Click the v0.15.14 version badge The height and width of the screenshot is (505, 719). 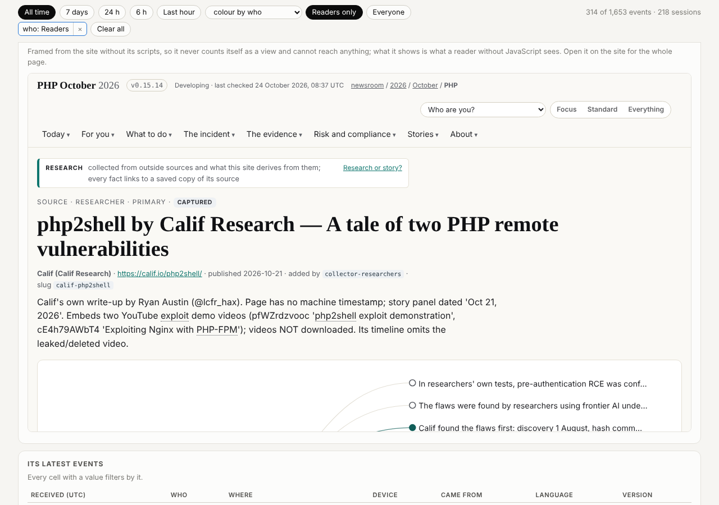tap(147, 85)
